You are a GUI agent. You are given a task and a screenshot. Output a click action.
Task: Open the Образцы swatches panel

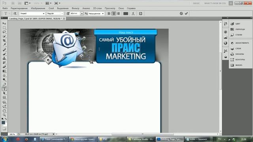click(240, 29)
